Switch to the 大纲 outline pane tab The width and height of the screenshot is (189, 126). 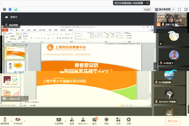(x=14, y=45)
